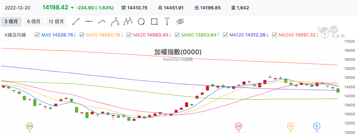
Task: Click the change -234.90 (-1.63%)
Action: click(95, 8)
